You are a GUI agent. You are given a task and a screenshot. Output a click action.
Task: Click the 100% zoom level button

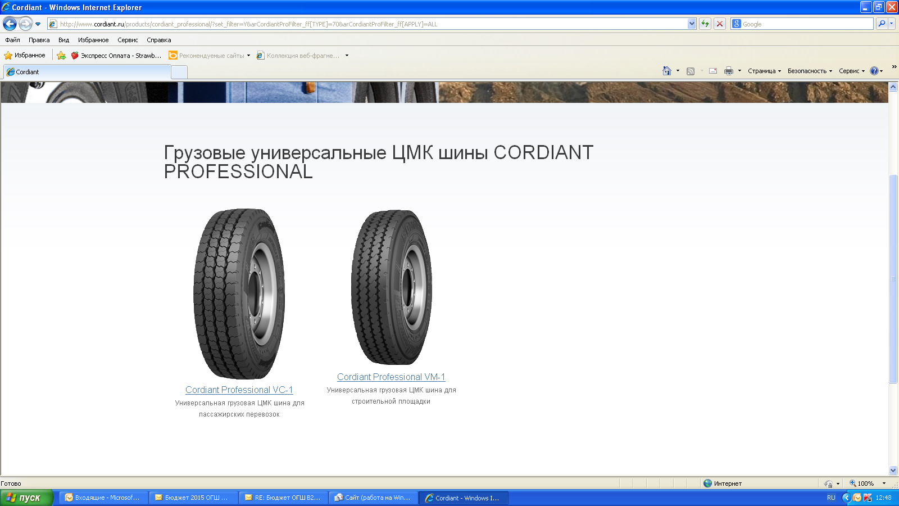tap(861, 484)
